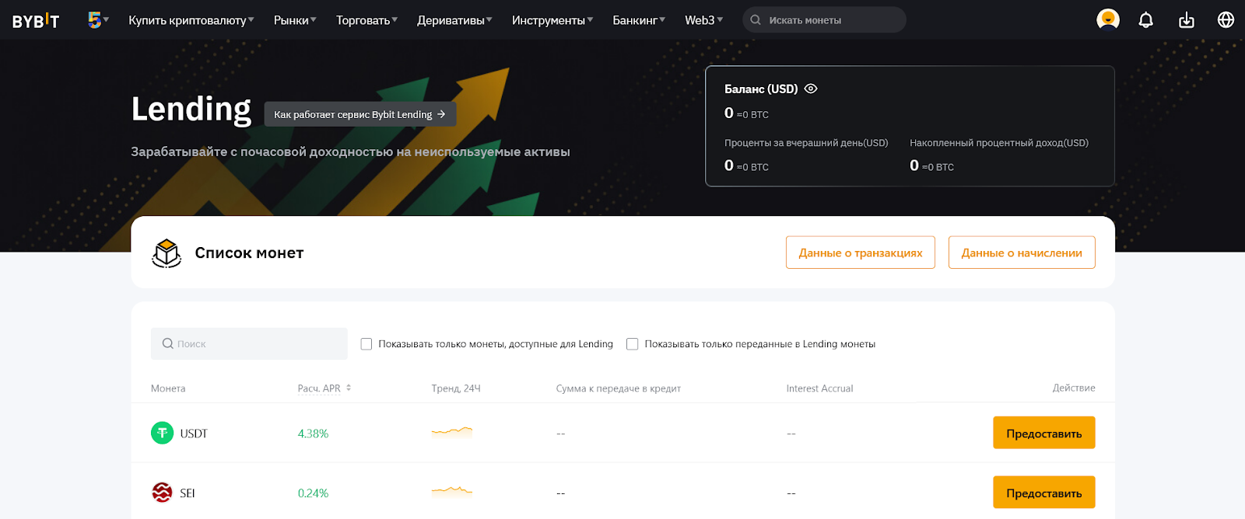This screenshot has height=519, width=1245.
Task: Check showing only coins transferred to Lending
Action: pos(633,344)
